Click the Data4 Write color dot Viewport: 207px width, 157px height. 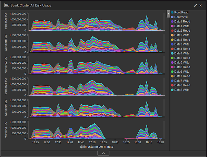tap(172, 53)
